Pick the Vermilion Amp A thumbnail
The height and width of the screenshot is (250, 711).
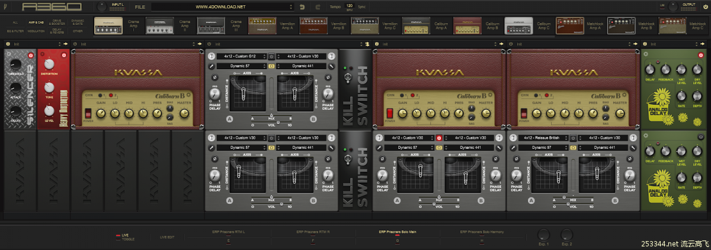262,25
